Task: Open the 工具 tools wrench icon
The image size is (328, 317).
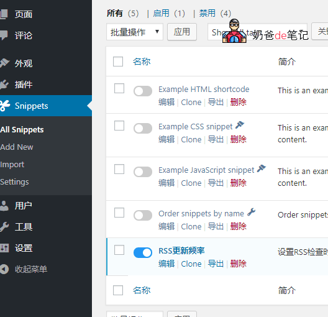Action: tap(4, 227)
